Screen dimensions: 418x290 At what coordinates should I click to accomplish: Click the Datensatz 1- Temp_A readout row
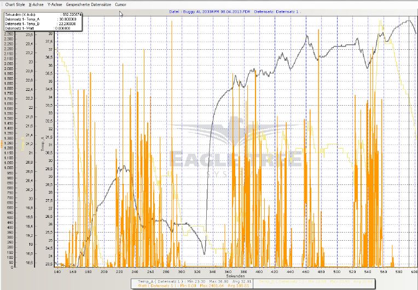(x=40, y=19)
